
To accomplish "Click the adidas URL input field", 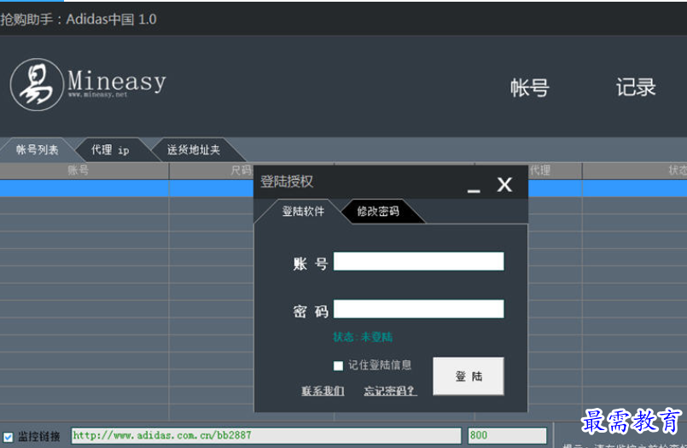I will [x=266, y=435].
